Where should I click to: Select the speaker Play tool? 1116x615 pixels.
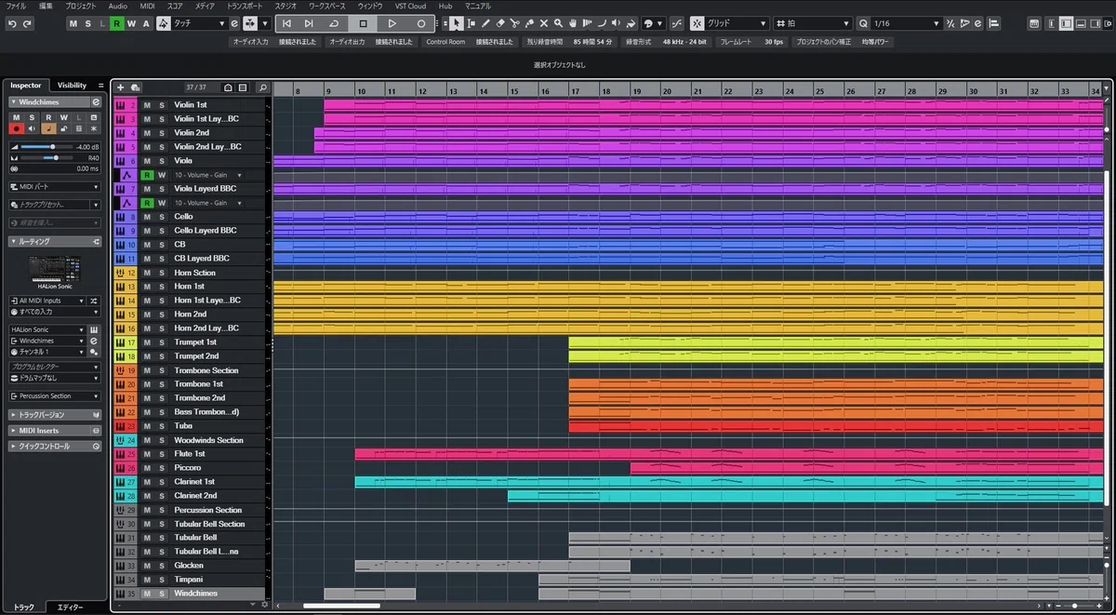click(x=617, y=23)
